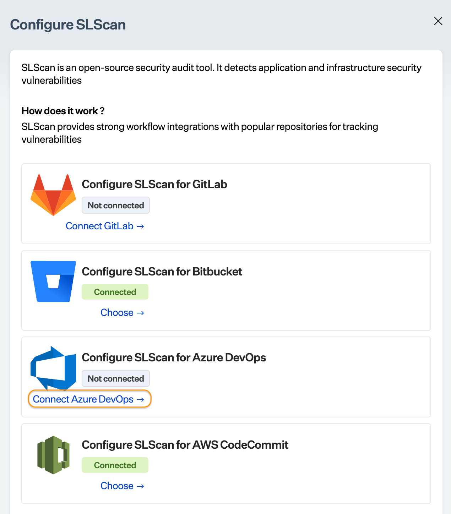Click the strong workflow integrations paragraph
451x514 pixels.
point(200,133)
